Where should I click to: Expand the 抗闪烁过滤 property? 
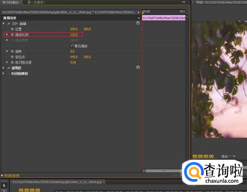point(7,62)
